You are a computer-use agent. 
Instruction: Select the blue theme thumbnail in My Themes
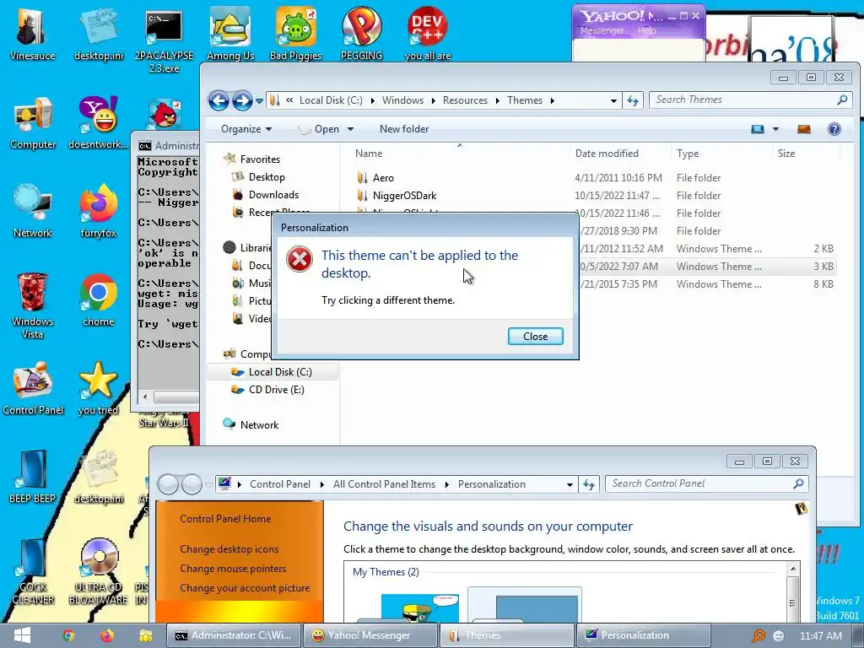click(525, 606)
